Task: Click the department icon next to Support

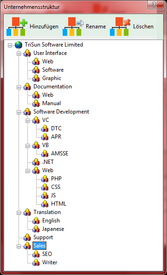Action: pyautogui.click(x=27, y=237)
